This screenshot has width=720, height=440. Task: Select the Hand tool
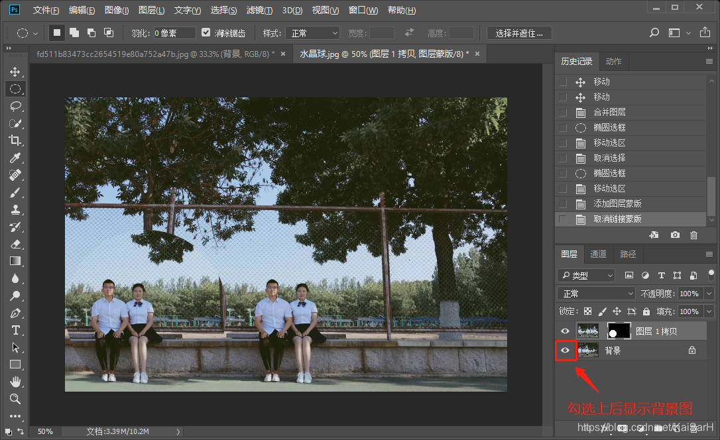[15, 382]
